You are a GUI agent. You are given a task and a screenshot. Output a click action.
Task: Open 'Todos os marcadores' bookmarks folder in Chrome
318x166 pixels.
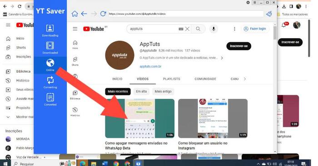[293, 14]
